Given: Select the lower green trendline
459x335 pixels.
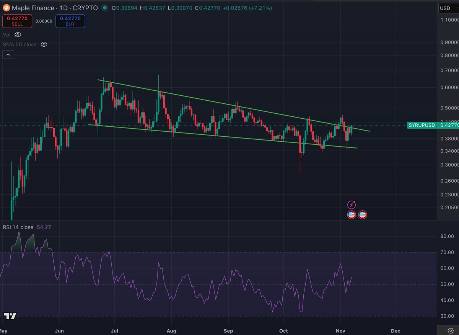Looking at the screenshot, I should [x=223, y=136].
